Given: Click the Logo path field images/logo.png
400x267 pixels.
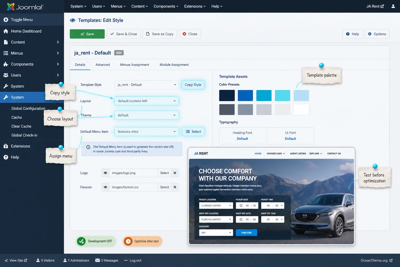Looking at the screenshot, I should tap(133, 173).
